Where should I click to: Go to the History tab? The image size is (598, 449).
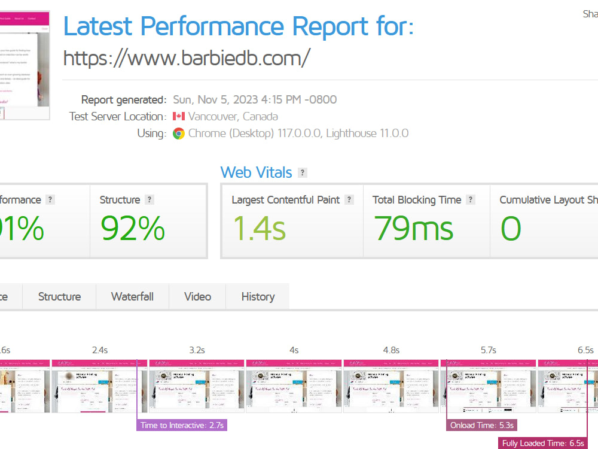(x=258, y=297)
